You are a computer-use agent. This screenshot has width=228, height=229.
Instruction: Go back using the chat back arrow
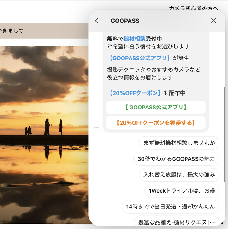[x=96, y=21]
